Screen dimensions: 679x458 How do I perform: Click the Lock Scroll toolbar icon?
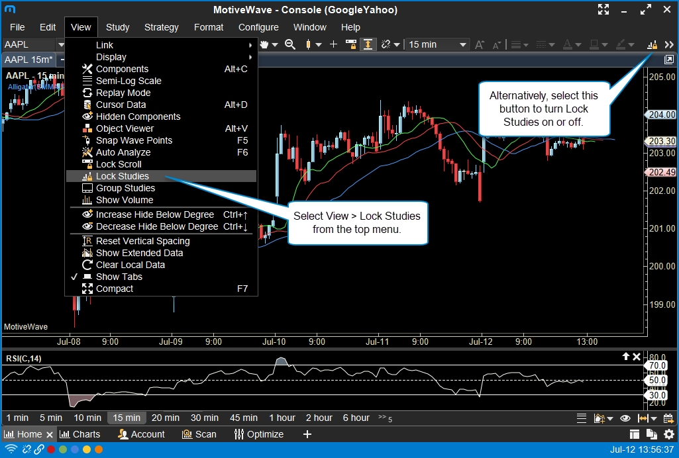point(350,44)
